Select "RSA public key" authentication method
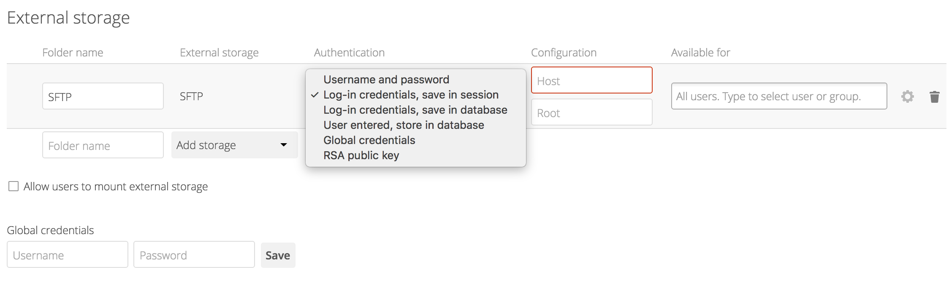 [361, 155]
